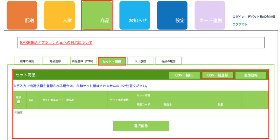The height and width of the screenshot is (140, 280).
Task: Open the お知らせ notifications tile
Action: 135,15
